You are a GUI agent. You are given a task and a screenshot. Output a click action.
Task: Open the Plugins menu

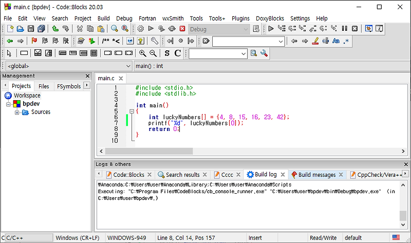(x=240, y=18)
